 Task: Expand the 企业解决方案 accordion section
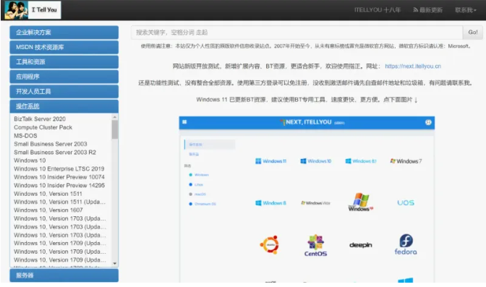(x=64, y=33)
